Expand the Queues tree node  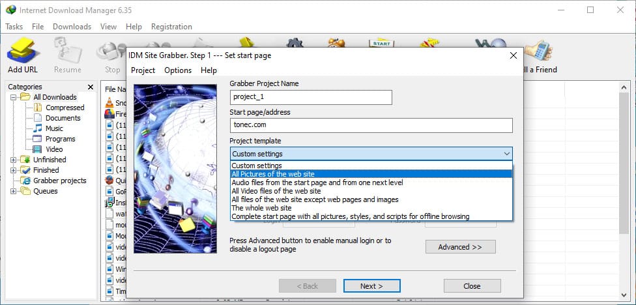[x=14, y=191]
